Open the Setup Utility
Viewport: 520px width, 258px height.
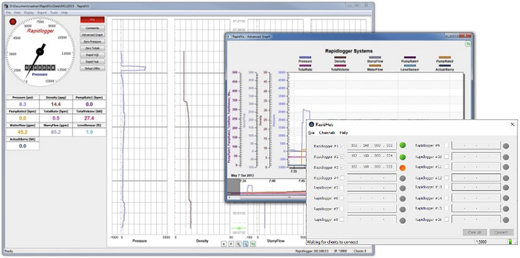(x=92, y=68)
